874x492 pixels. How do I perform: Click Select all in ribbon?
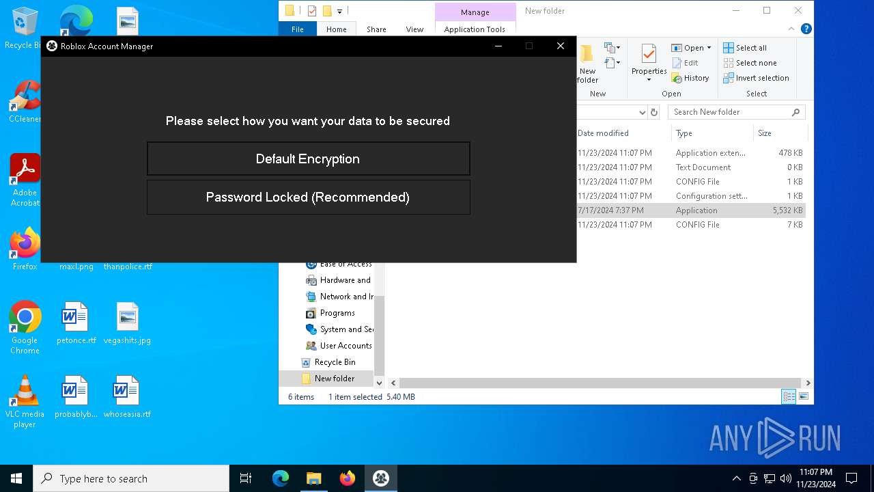point(745,48)
